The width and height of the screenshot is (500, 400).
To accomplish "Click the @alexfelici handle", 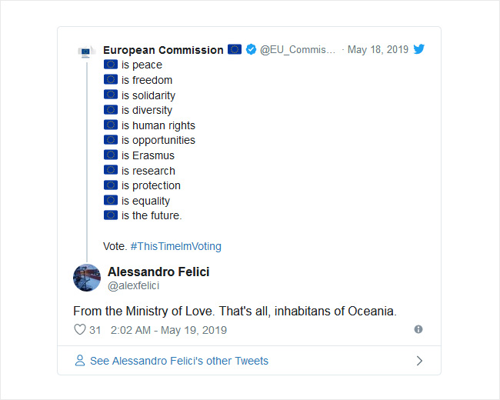I will pyautogui.click(x=133, y=286).
